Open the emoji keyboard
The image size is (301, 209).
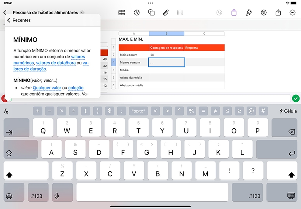click(x=14, y=192)
